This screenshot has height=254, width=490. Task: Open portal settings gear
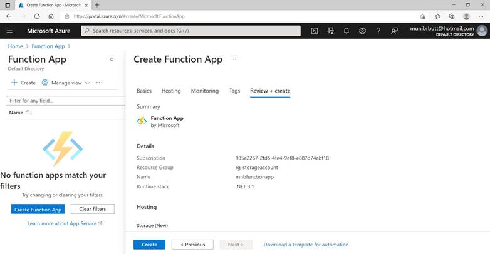[362, 31]
